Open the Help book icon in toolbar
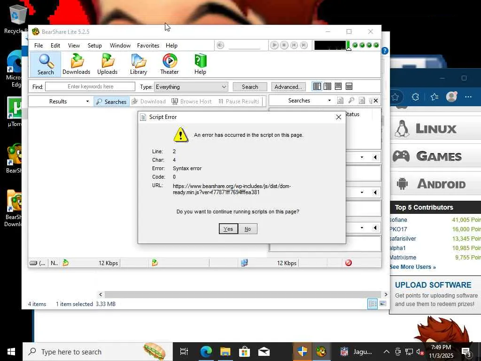Viewport: 481px width, 361px height. pos(200,64)
